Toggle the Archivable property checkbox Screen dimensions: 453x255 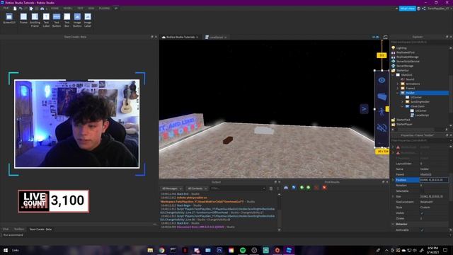tap(422, 229)
